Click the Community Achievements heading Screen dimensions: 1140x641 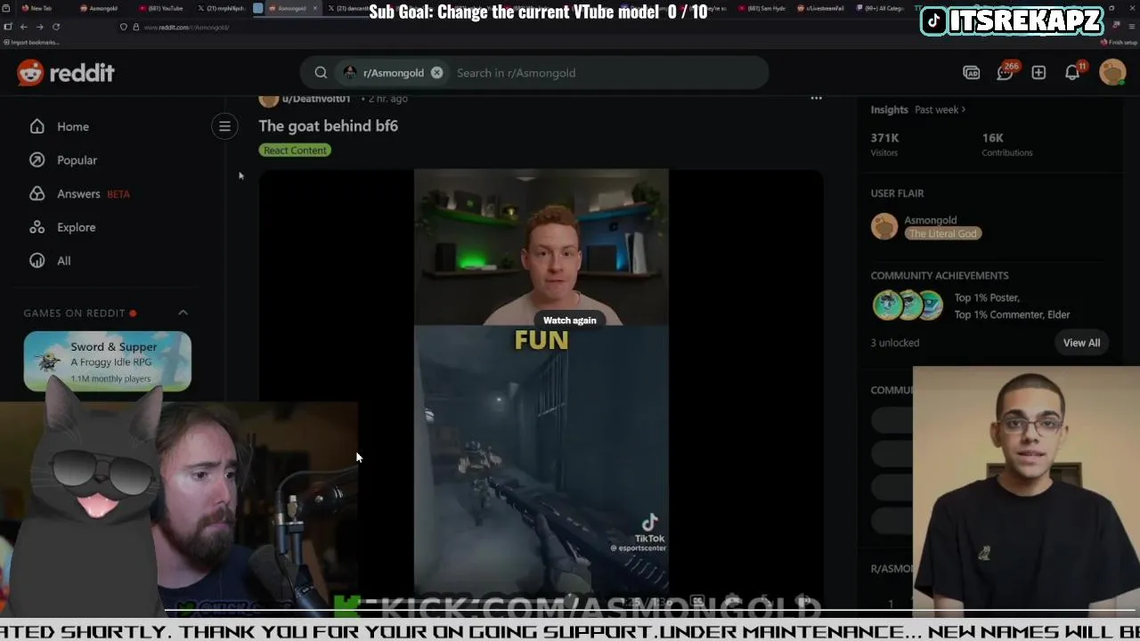940,276
